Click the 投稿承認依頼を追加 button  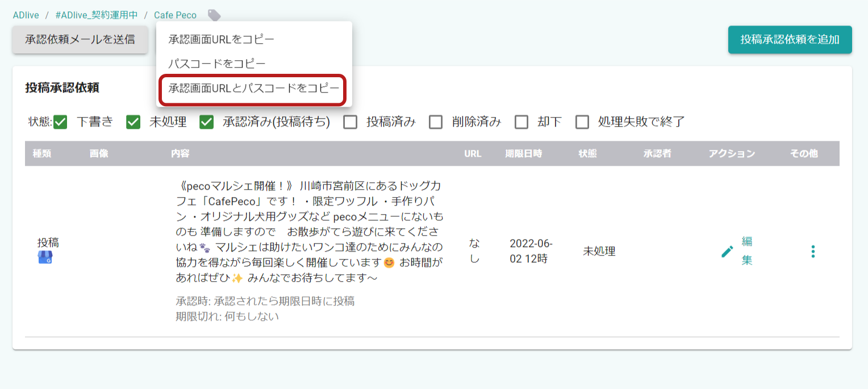(x=790, y=40)
